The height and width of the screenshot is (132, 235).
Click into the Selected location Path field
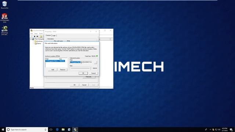pos(81,62)
